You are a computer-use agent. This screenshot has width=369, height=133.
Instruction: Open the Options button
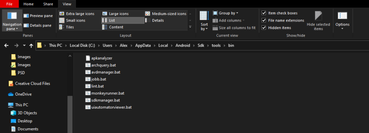click(342, 20)
